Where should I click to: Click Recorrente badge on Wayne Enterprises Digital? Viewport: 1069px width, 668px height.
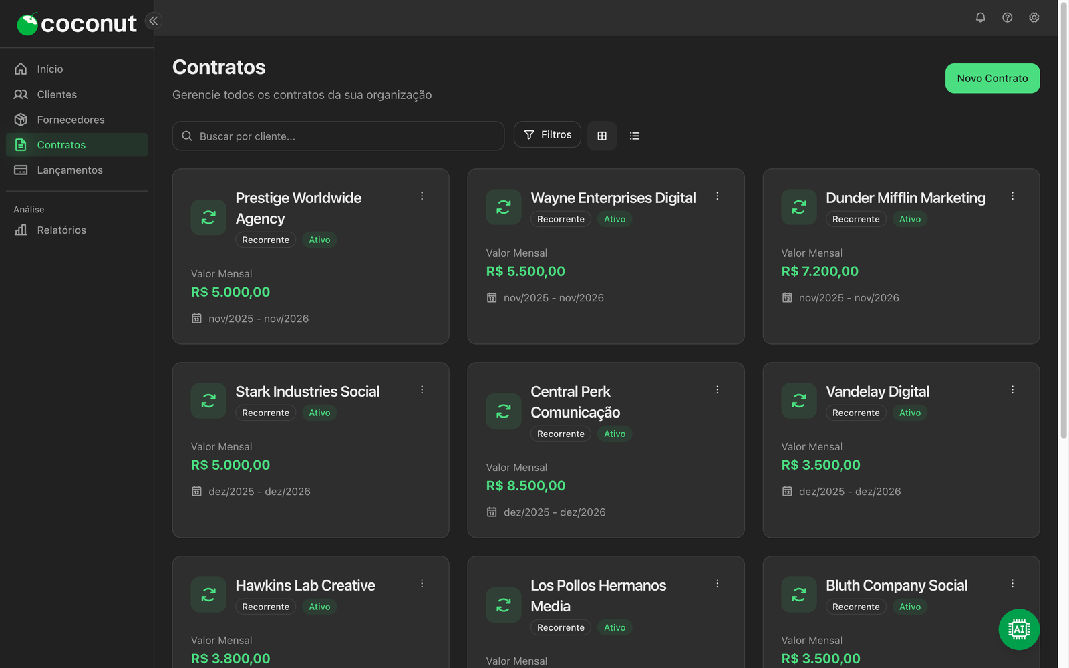pos(561,219)
